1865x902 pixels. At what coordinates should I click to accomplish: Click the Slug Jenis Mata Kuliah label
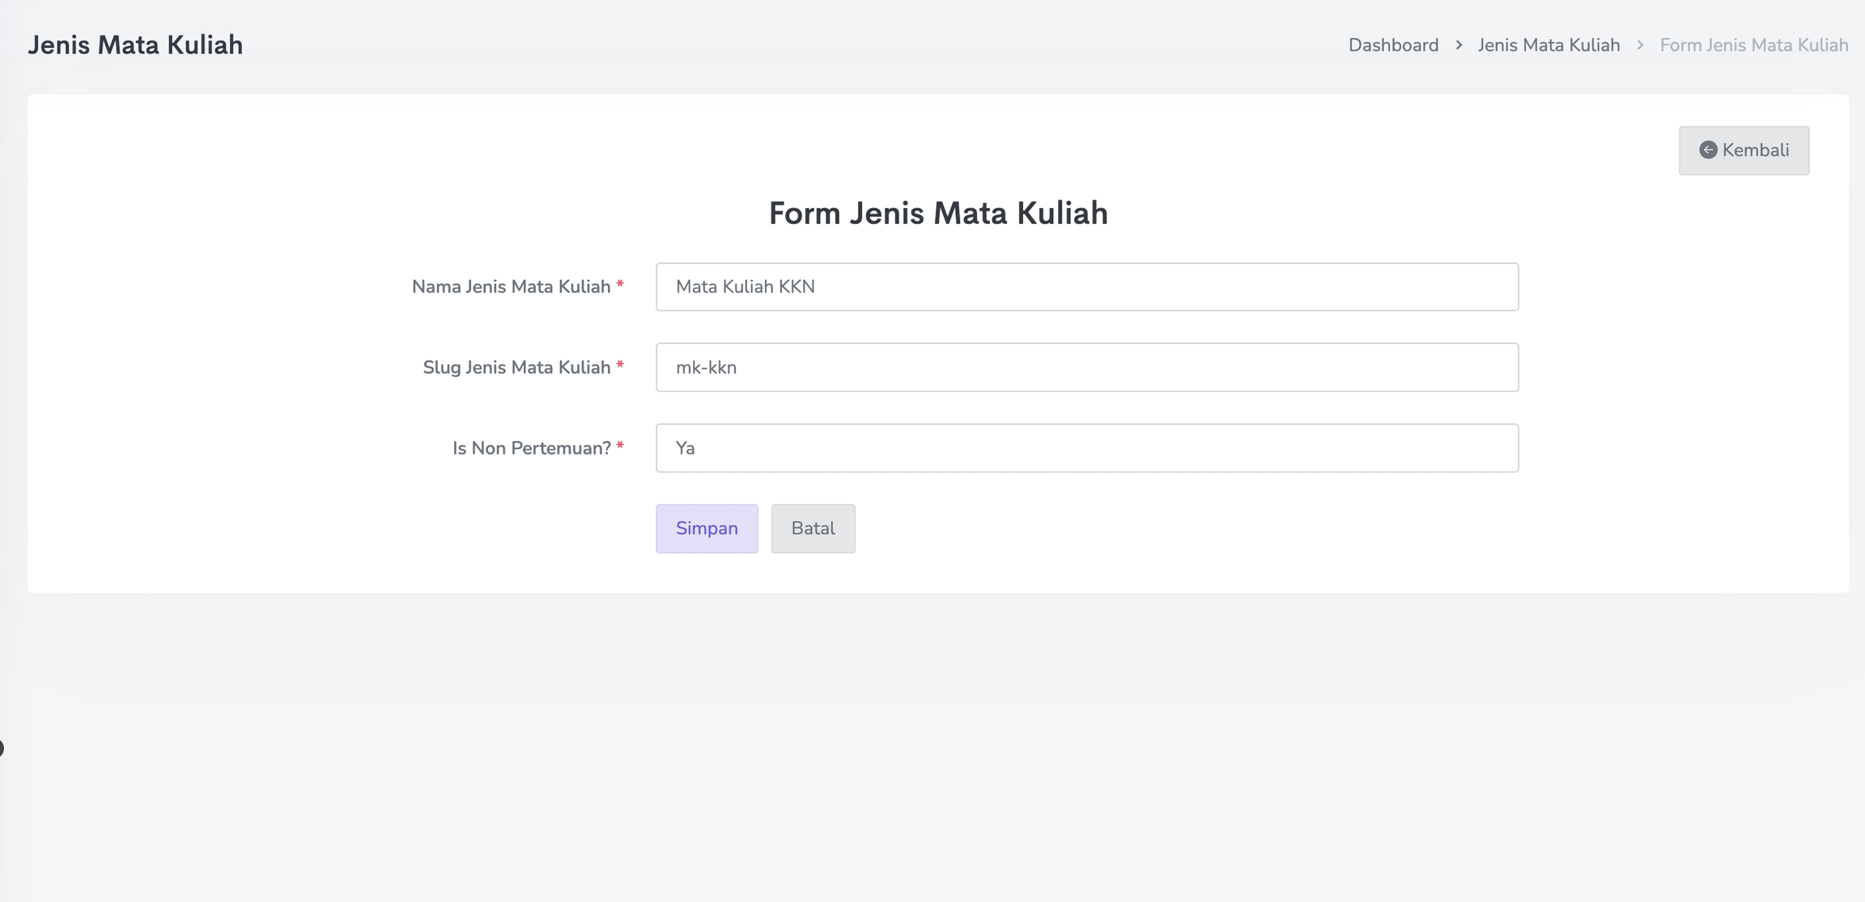pos(516,367)
